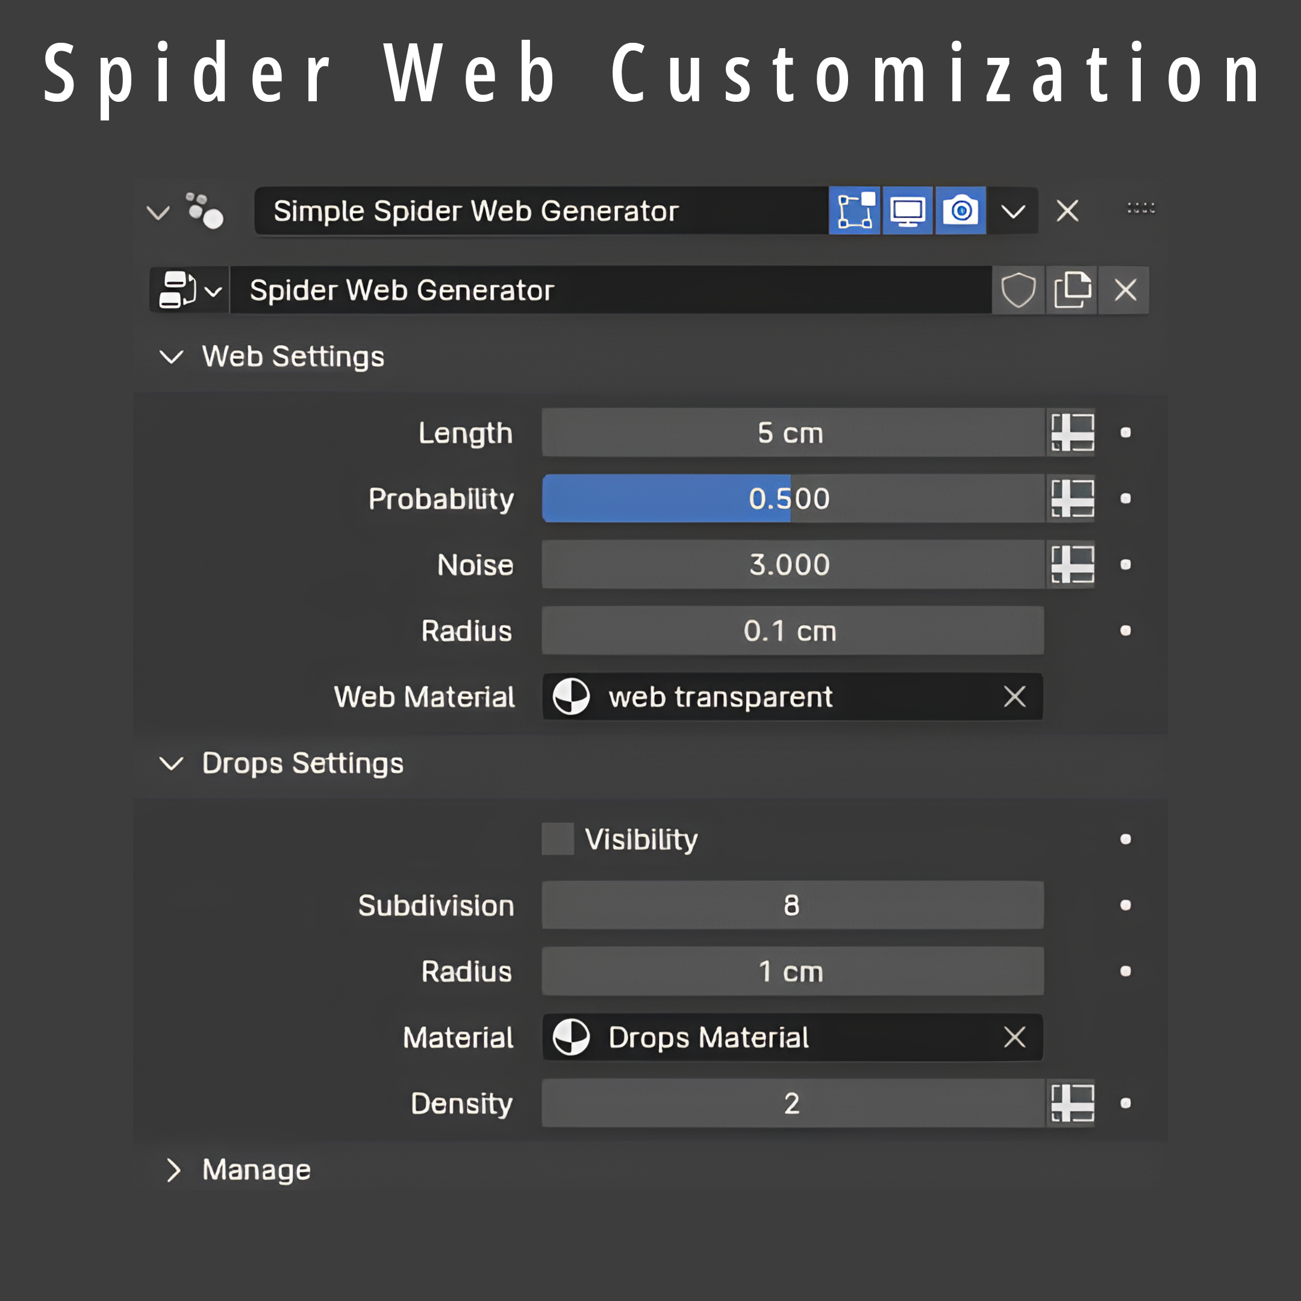Click the Length value field 5 cm

[793, 432]
